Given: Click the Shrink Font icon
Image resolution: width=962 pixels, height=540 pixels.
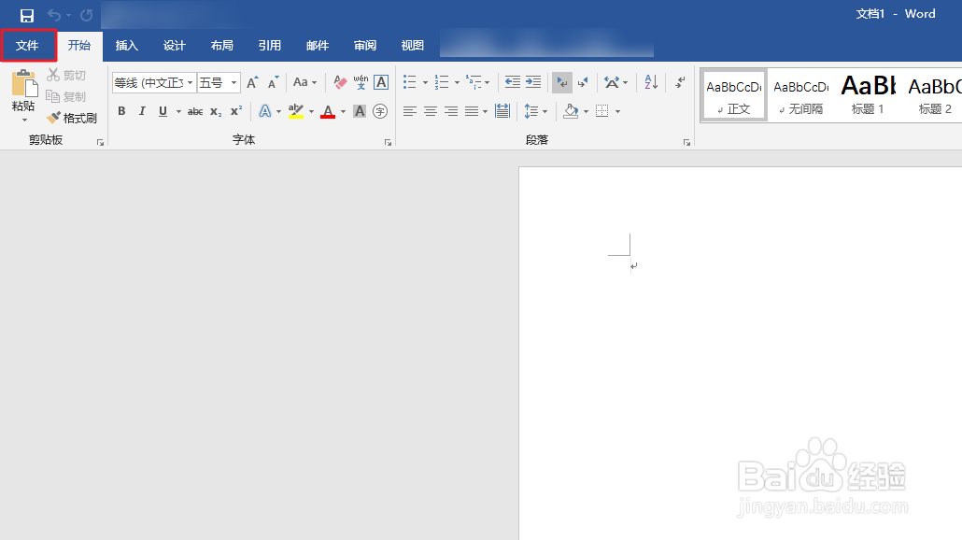Looking at the screenshot, I should (273, 82).
